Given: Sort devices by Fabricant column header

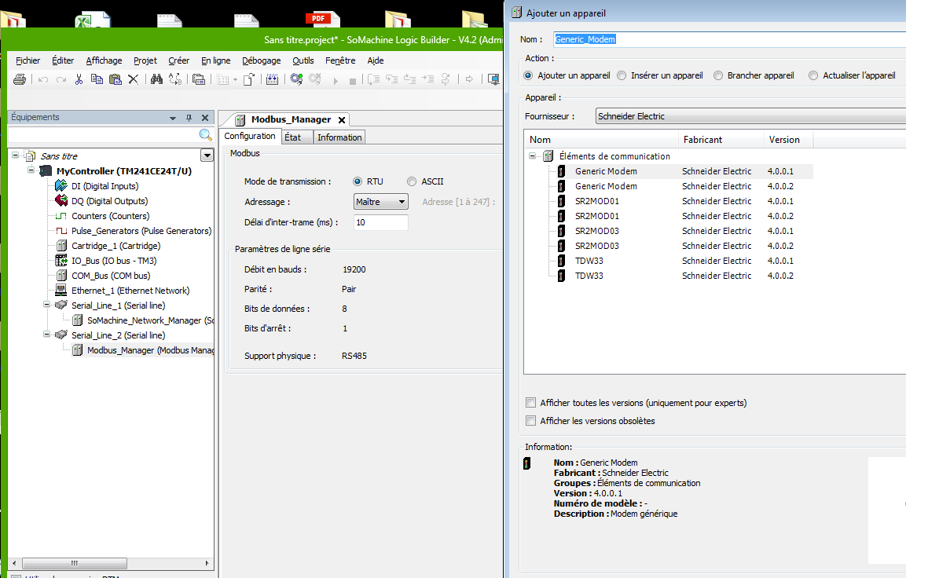Looking at the screenshot, I should (x=702, y=140).
